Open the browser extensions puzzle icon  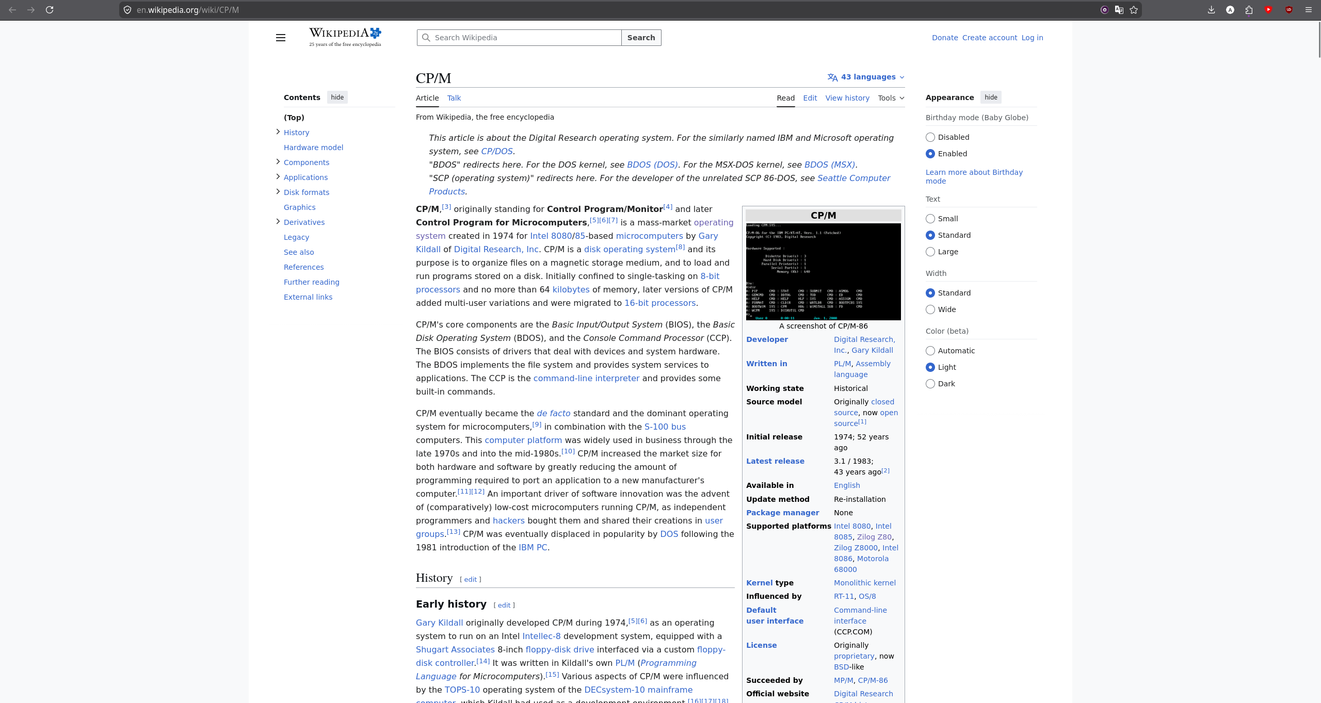pos(1249,10)
